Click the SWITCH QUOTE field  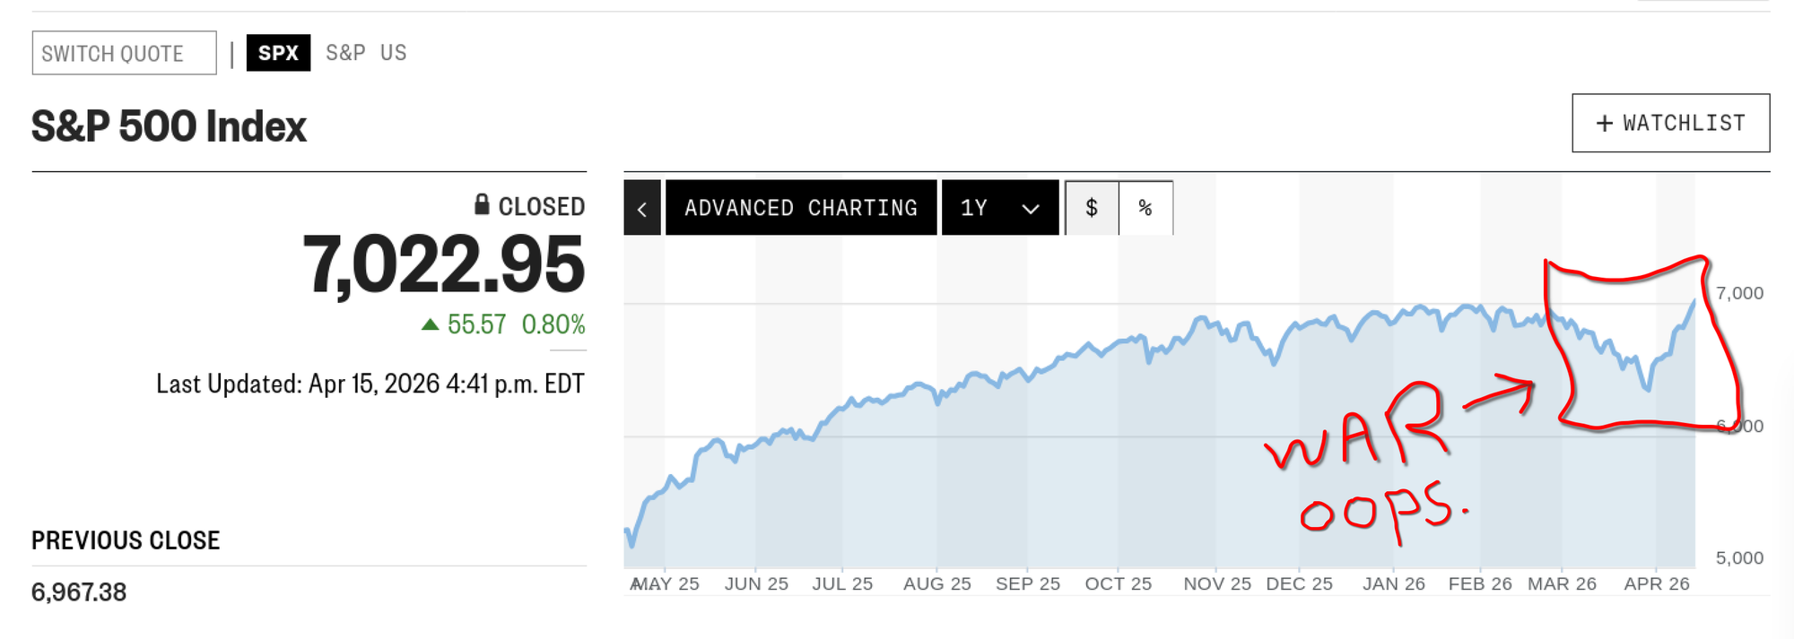coord(124,53)
